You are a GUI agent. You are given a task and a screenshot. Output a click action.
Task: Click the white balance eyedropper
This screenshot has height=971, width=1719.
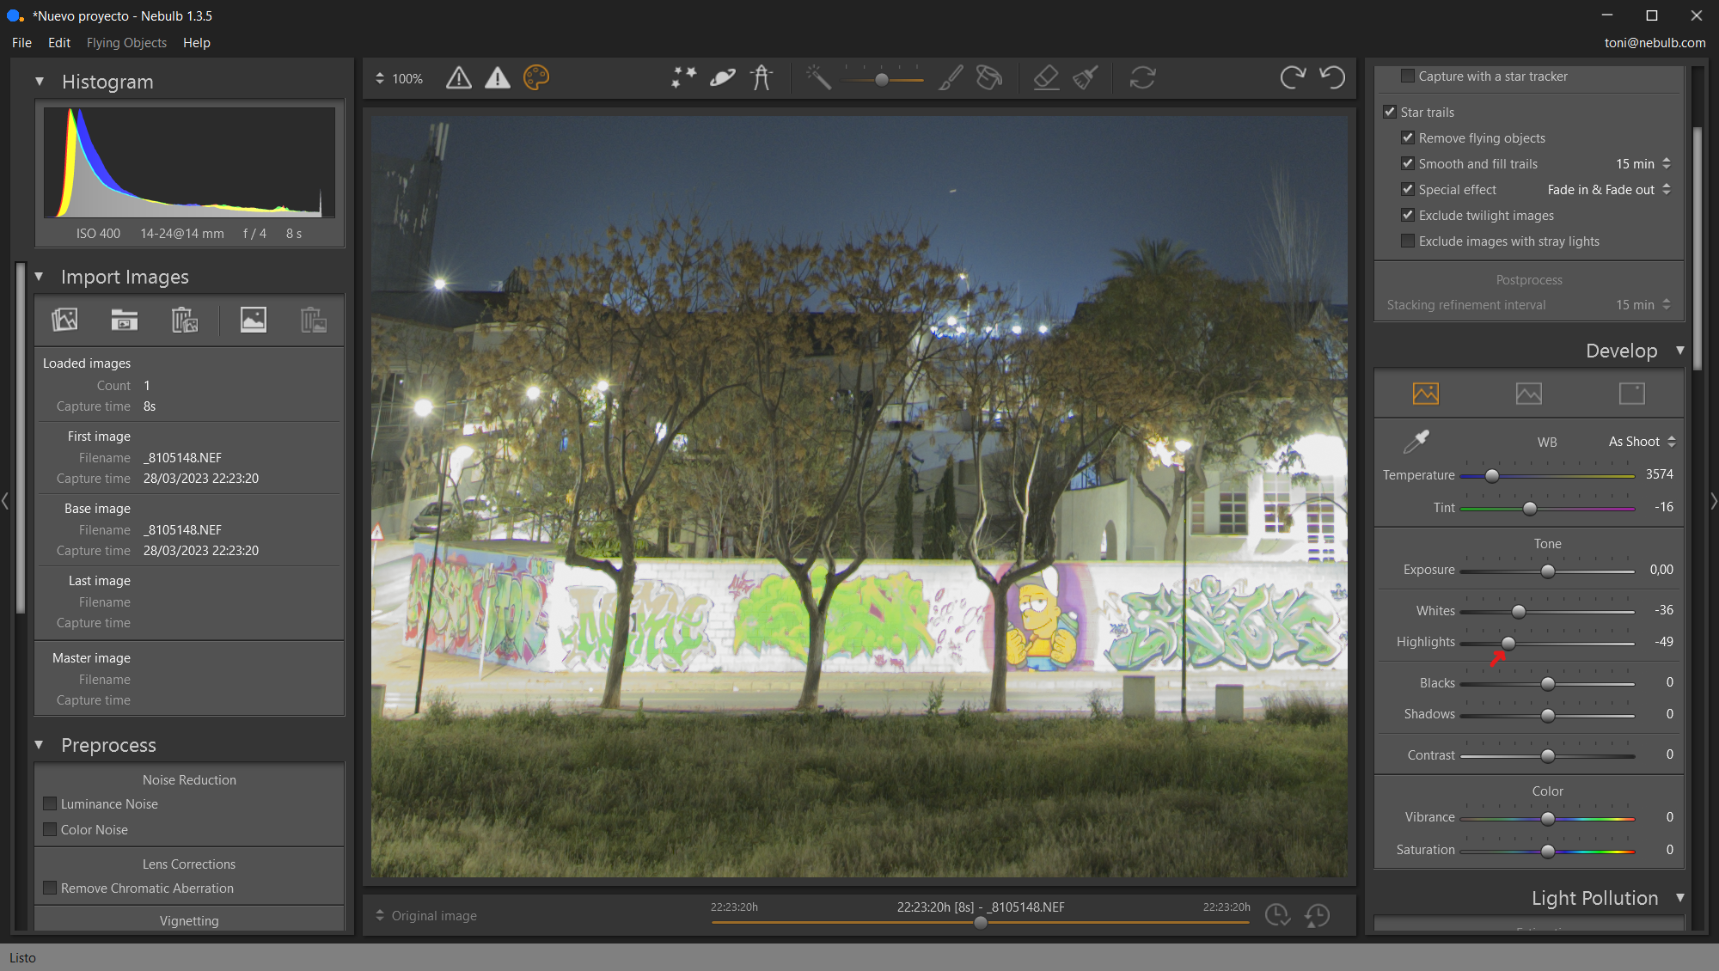point(1416,442)
